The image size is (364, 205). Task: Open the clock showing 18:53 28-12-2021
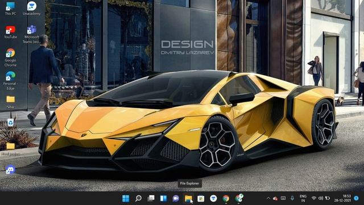[x=342, y=198]
